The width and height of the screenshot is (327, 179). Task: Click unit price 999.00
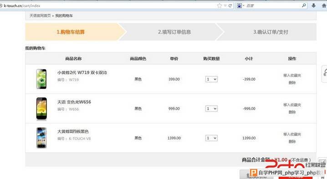[174, 109]
